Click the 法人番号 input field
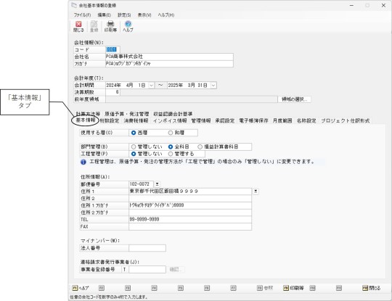The height and width of the screenshot is (301, 392). (x=147, y=248)
